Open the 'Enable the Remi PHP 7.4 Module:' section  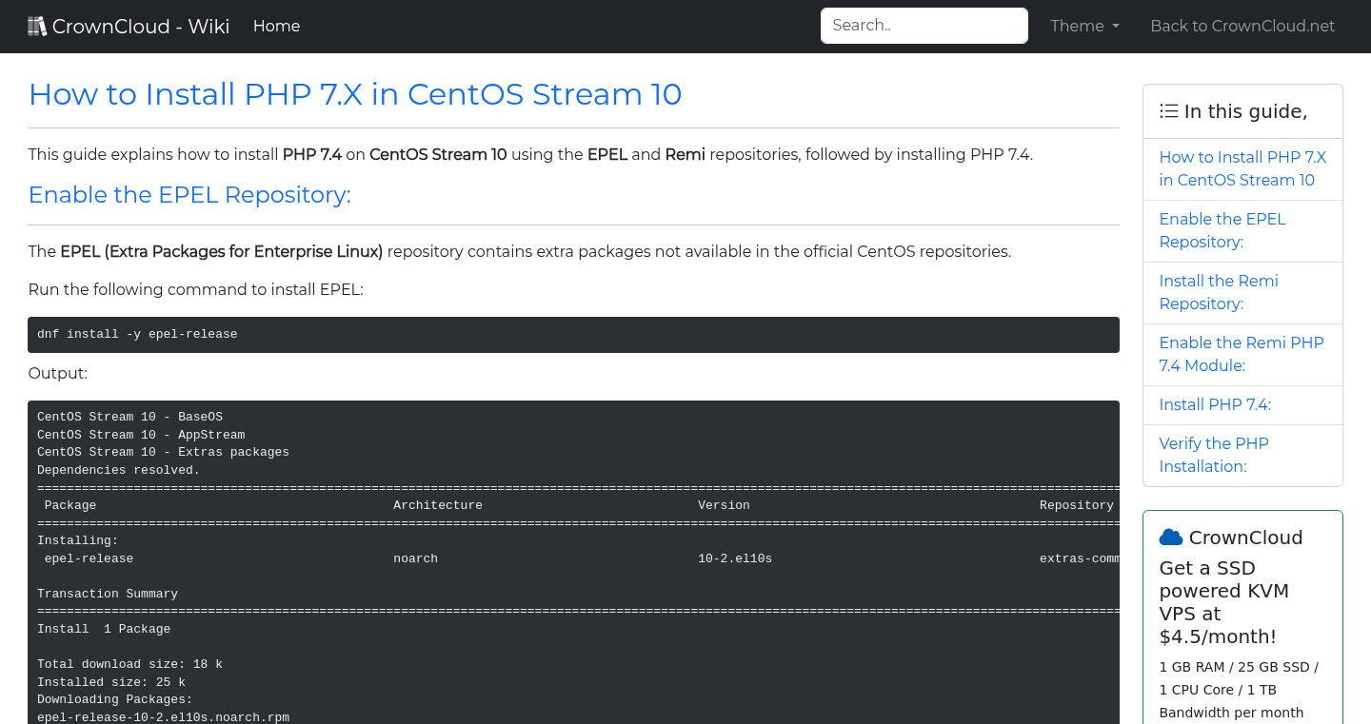1242,354
